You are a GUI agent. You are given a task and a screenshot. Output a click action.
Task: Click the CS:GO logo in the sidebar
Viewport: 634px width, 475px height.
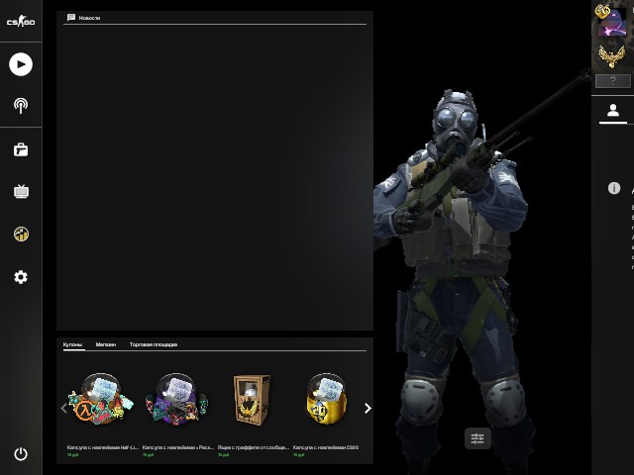21,21
